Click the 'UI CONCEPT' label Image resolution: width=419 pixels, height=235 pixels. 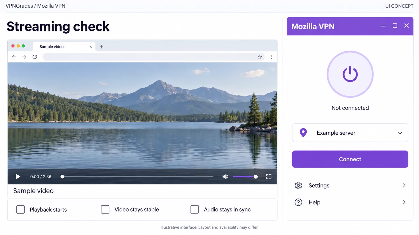pos(399,6)
